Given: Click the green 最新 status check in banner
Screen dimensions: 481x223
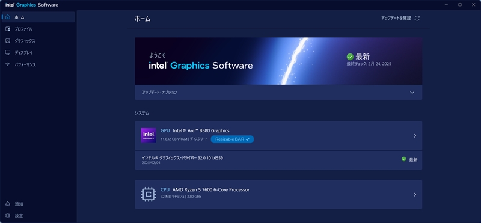Looking at the screenshot, I should coord(350,57).
